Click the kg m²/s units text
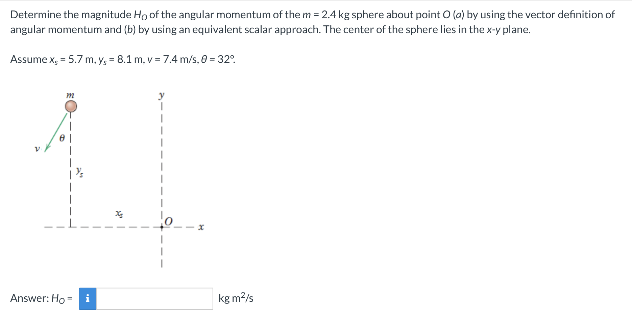The height and width of the screenshot is (314, 632). tap(236, 298)
